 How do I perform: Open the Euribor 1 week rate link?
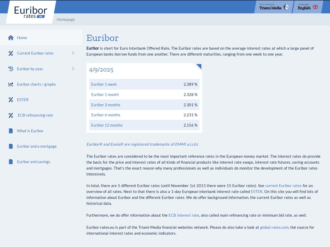104,84
